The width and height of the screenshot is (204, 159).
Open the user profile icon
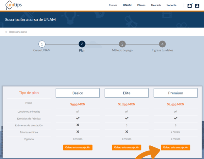(x=197, y=6)
